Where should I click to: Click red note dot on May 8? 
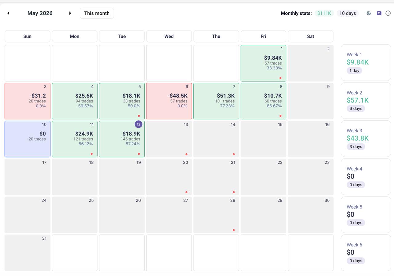(280, 116)
